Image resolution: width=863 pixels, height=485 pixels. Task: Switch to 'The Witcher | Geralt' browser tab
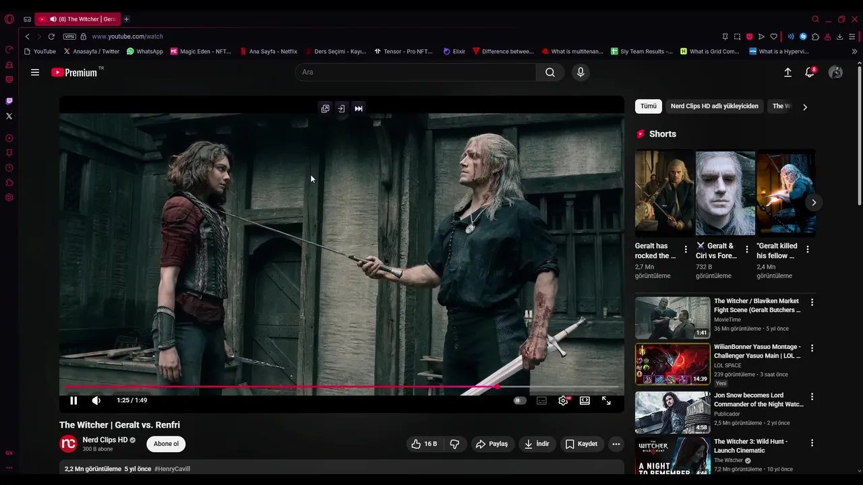coord(78,19)
